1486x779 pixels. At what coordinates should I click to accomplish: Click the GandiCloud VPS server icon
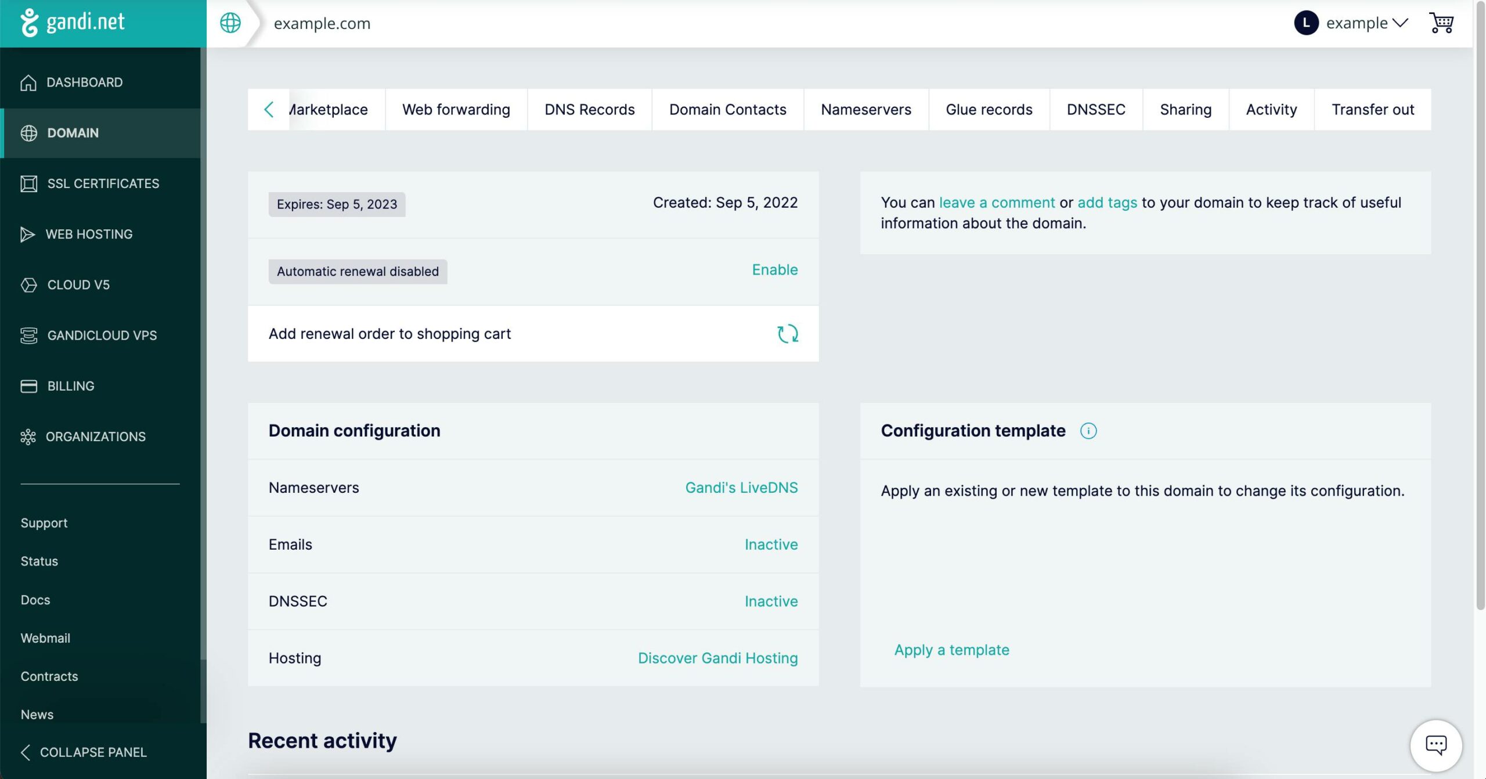click(x=28, y=335)
